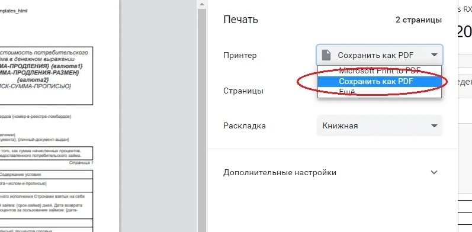
Task: Click the preview scrollbar up arrow
Action: click(202, 4)
